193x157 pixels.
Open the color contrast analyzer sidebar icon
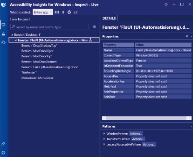(x=4, y=43)
